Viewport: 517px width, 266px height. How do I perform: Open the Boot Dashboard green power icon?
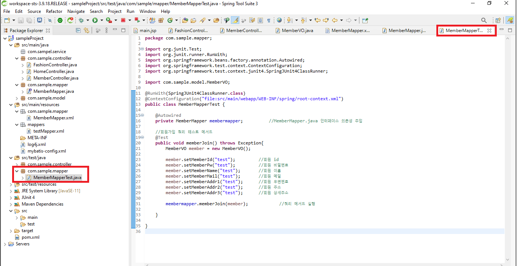60,20
